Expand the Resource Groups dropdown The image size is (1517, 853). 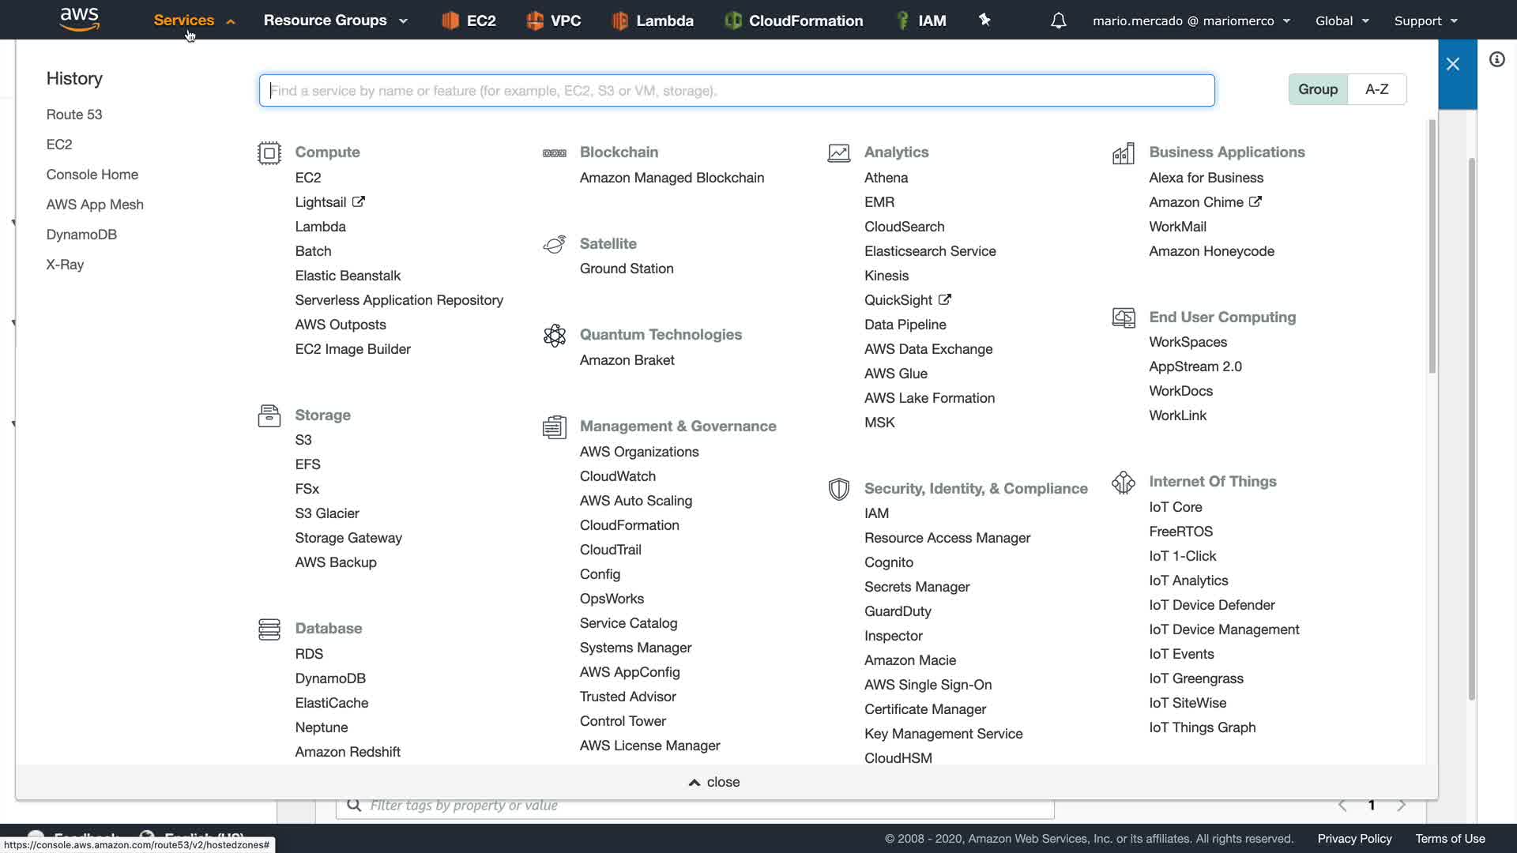pos(335,21)
